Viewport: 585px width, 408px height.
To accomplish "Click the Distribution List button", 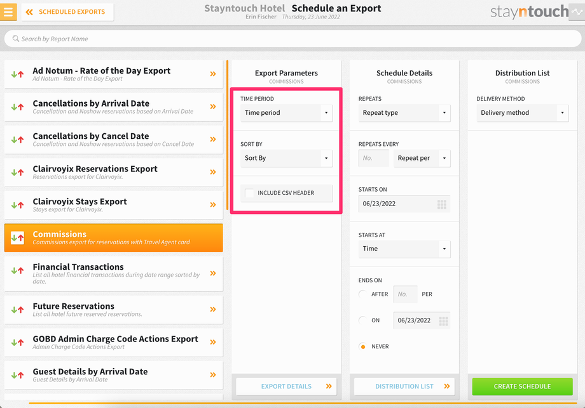I will pos(404,386).
